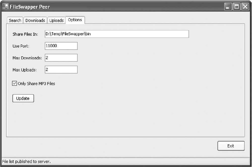
Task: Toggle the Only Share MP3 Files checkbox
Action: tap(15, 83)
